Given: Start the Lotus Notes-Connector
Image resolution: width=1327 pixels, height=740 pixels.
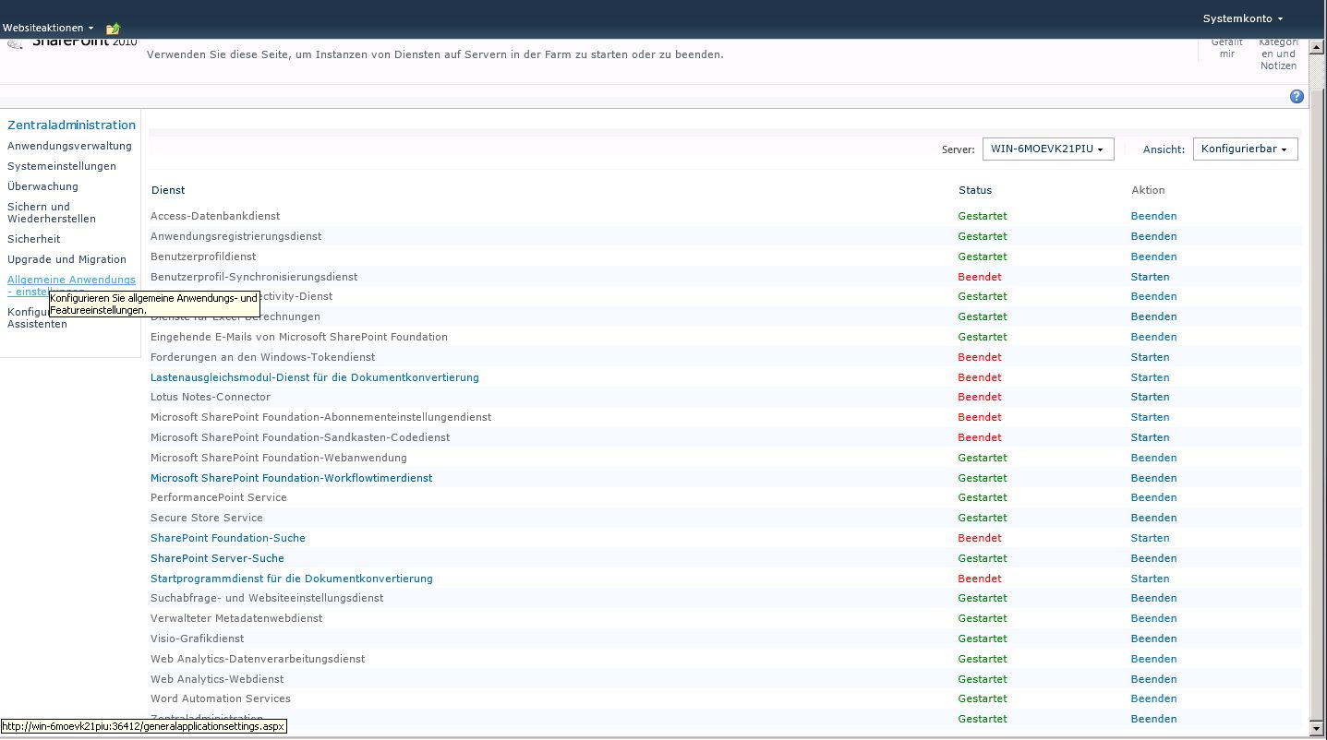Looking at the screenshot, I should 1150,397.
